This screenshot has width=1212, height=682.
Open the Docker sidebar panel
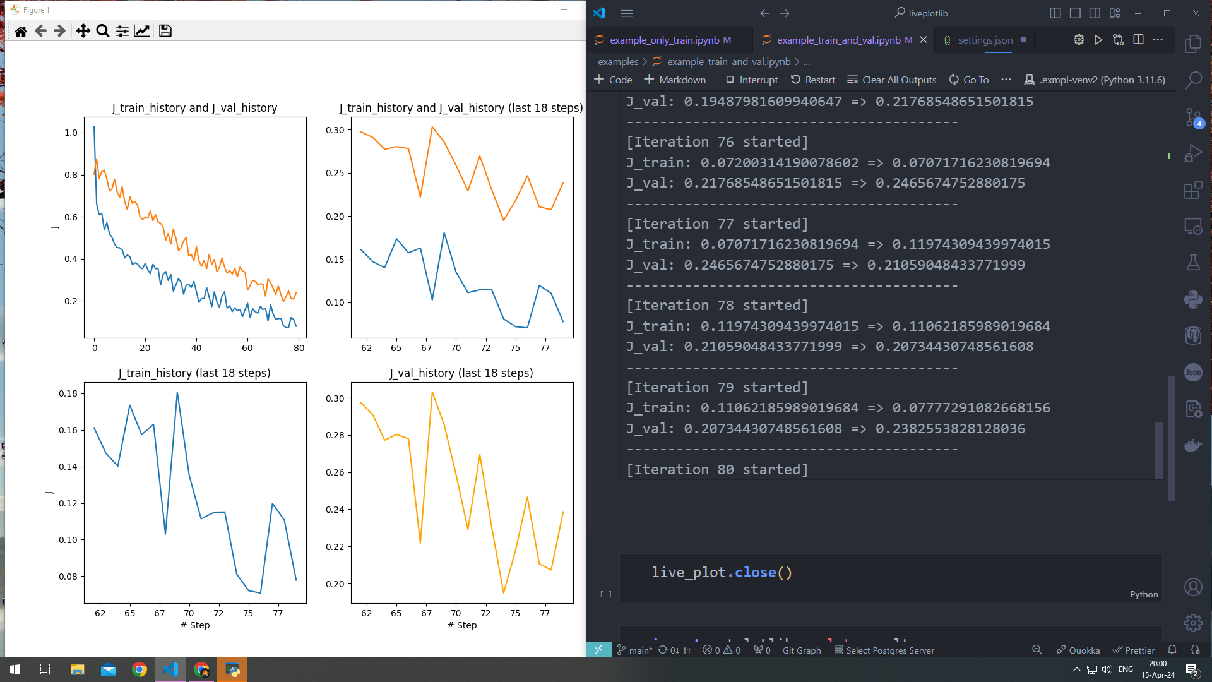pos(1193,445)
